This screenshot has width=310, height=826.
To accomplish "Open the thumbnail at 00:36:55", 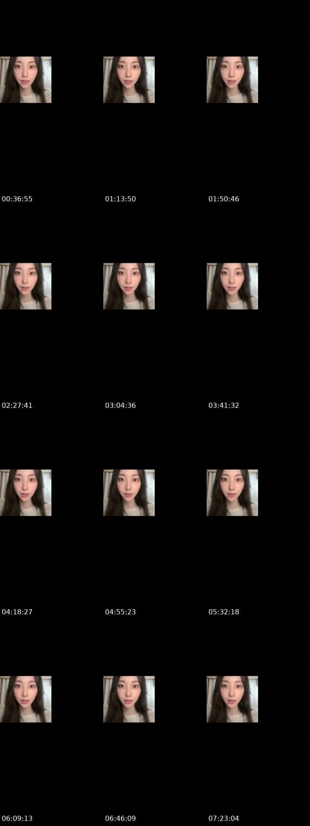I will point(25,80).
